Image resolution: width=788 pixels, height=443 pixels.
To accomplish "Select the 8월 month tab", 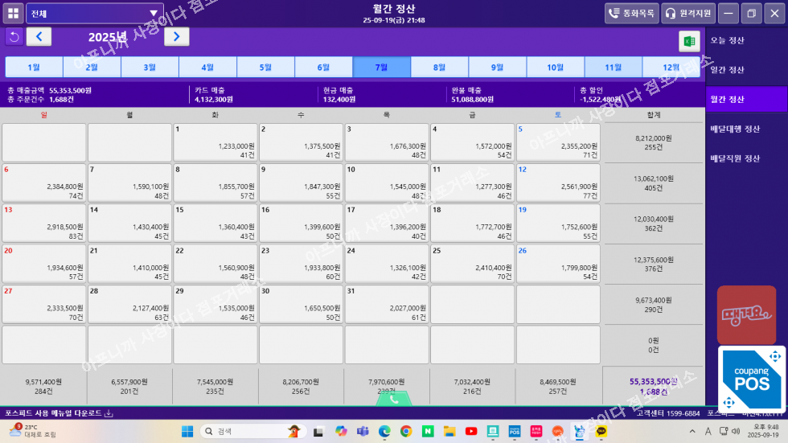I will click(x=439, y=68).
